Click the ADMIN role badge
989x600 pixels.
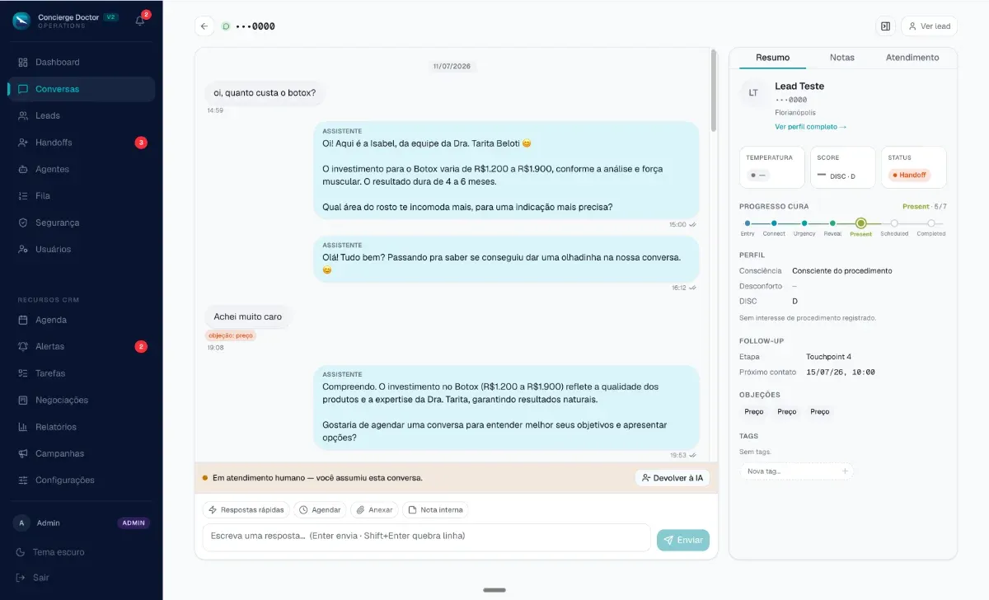[134, 523]
